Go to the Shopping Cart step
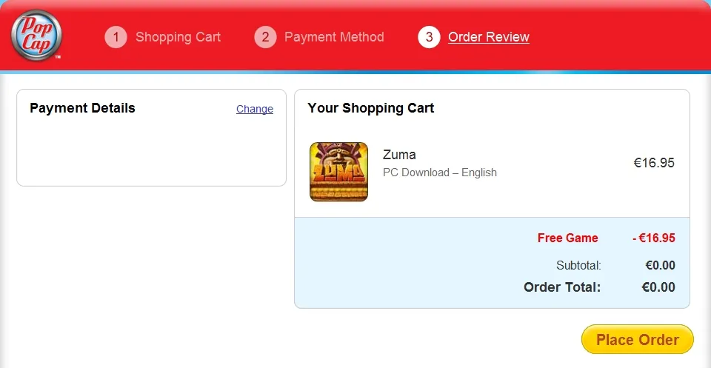 178,37
